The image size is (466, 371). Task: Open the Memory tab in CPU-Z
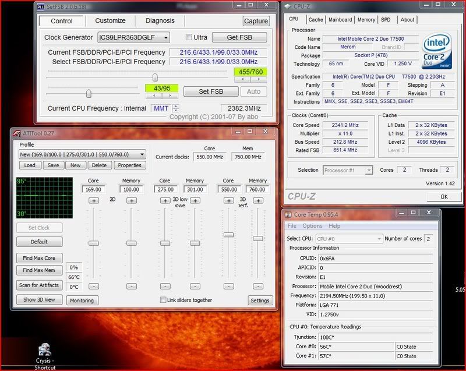366,20
